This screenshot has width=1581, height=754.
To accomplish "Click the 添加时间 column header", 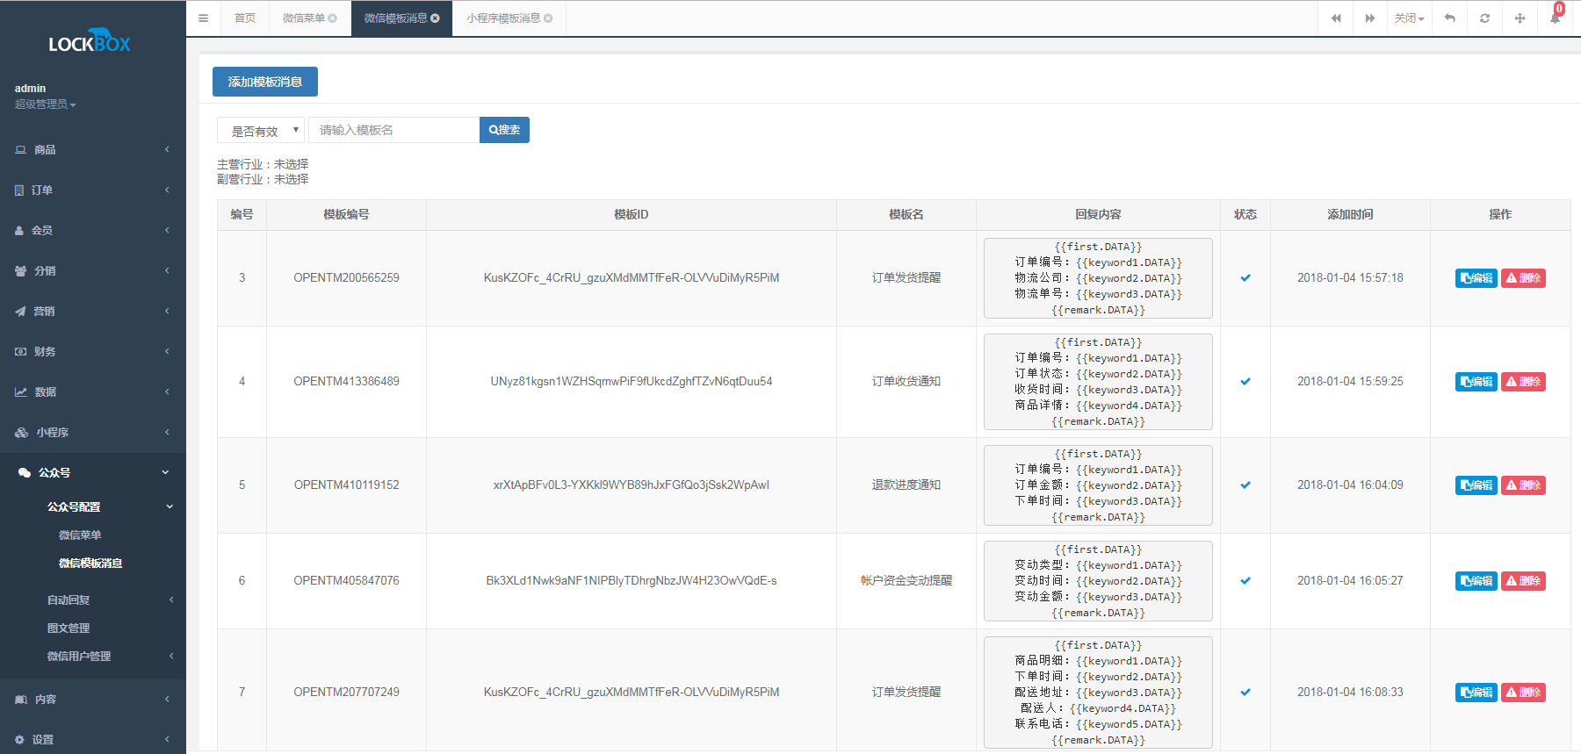I will coord(1350,215).
